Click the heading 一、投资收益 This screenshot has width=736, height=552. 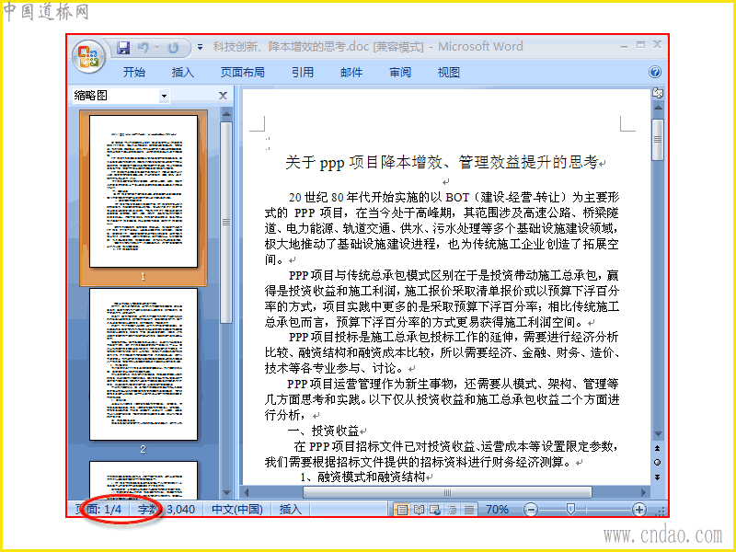(323, 431)
